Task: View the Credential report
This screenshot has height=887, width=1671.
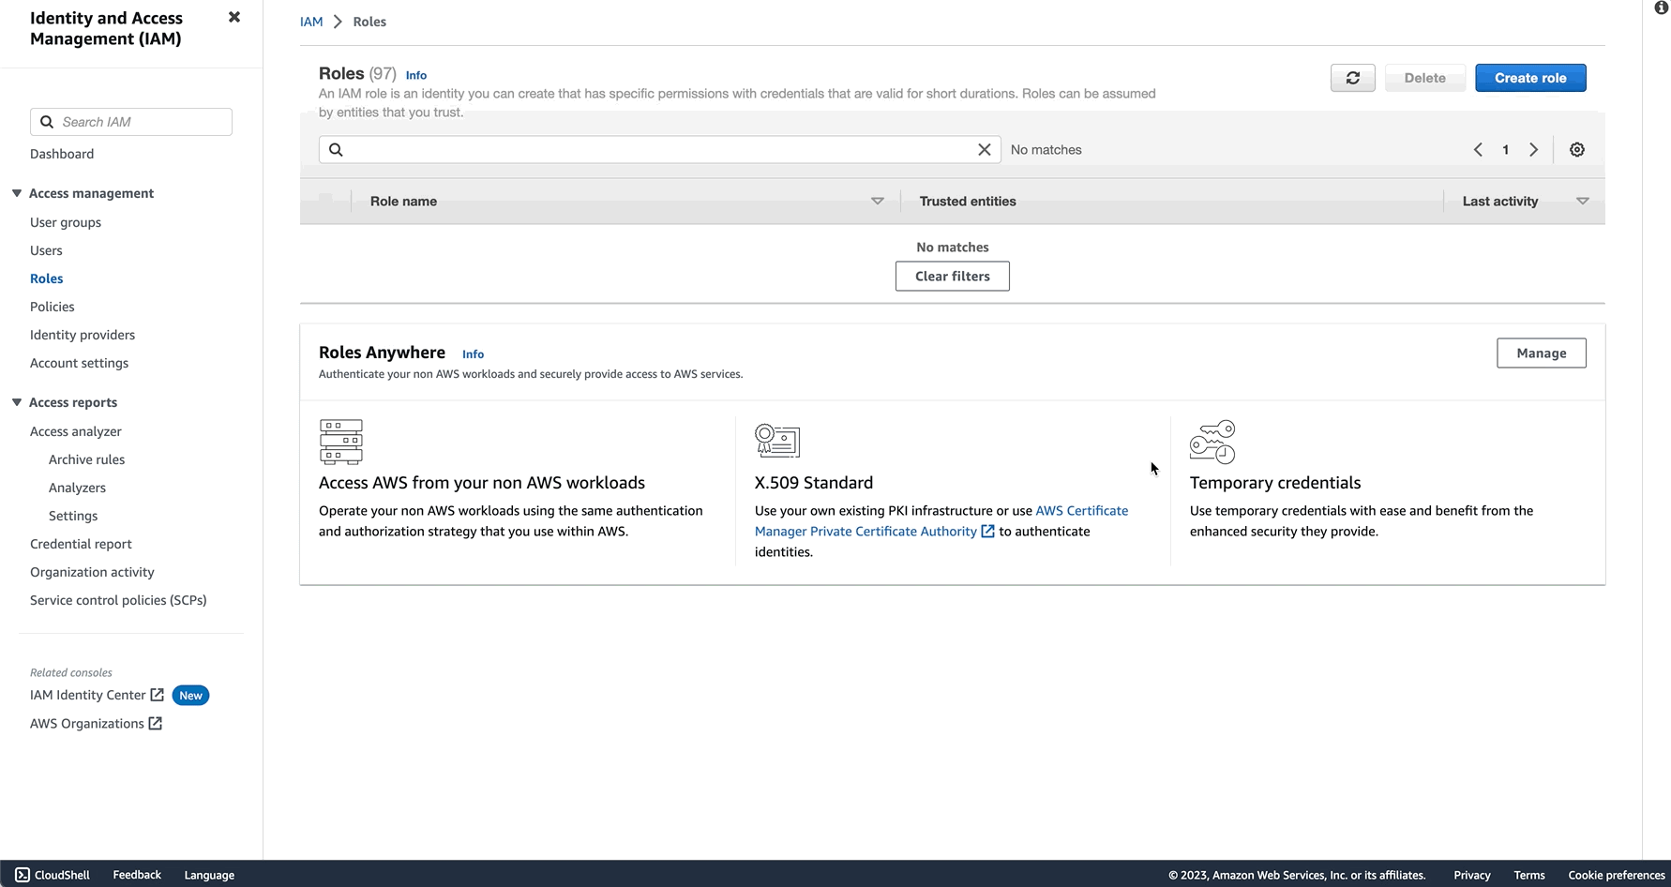Action: [x=81, y=544]
